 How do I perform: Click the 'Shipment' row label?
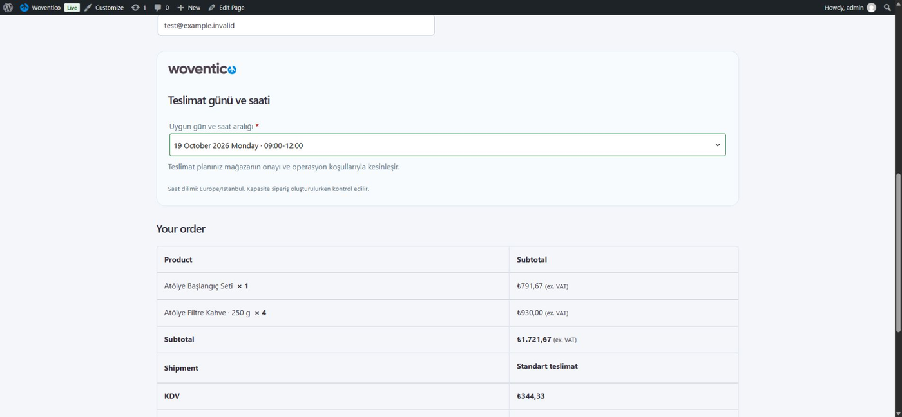click(181, 368)
